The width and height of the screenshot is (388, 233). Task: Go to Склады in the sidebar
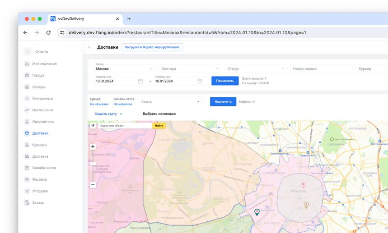click(35, 87)
